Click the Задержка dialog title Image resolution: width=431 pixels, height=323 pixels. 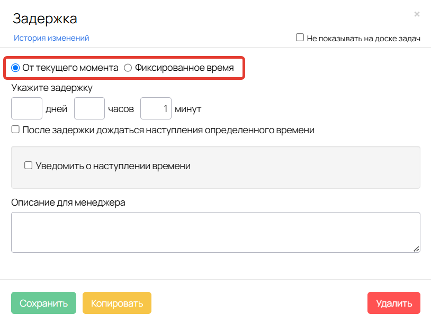point(45,18)
